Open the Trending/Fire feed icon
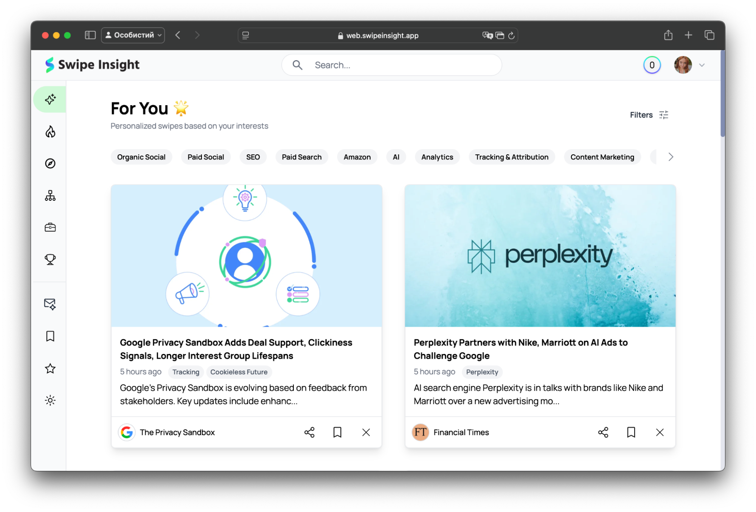The height and width of the screenshot is (512, 756). pyautogui.click(x=50, y=132)
